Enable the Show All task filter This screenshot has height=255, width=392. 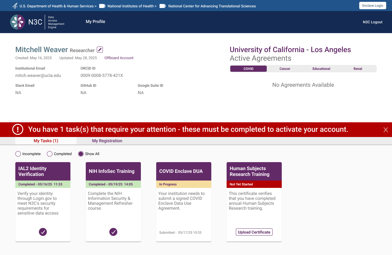pyautogui.click(x=81, y=154)
